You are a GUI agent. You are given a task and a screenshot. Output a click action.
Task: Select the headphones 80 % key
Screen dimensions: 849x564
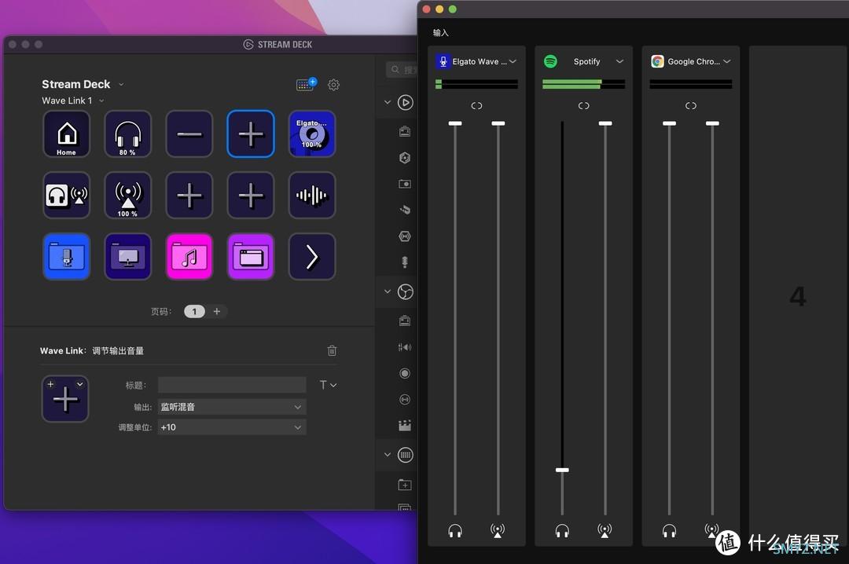point(128,134)
